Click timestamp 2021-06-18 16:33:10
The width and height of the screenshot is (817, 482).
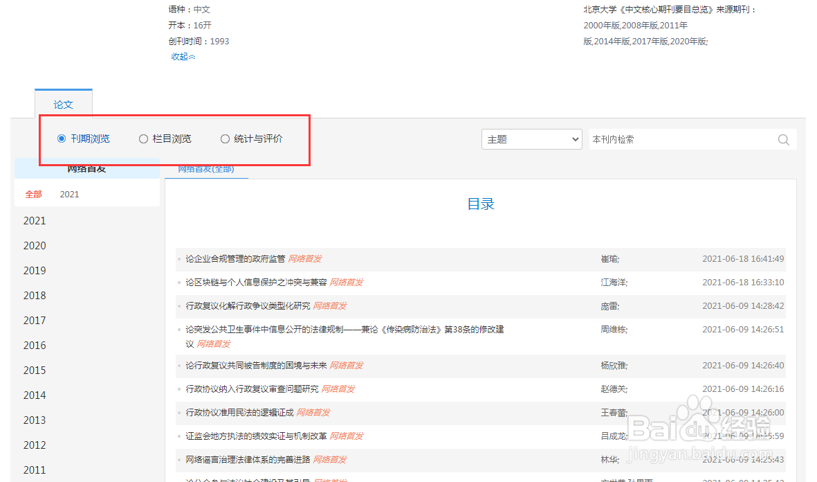tap(743, 283)
